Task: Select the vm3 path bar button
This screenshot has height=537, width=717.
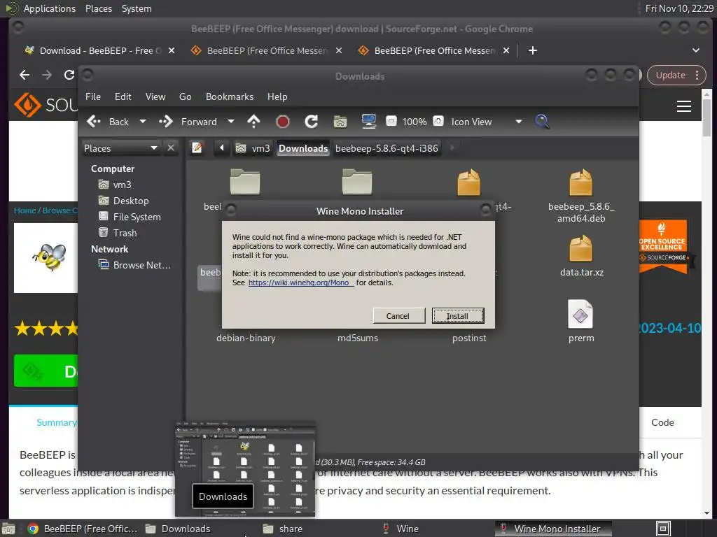Action: (253, 148)
